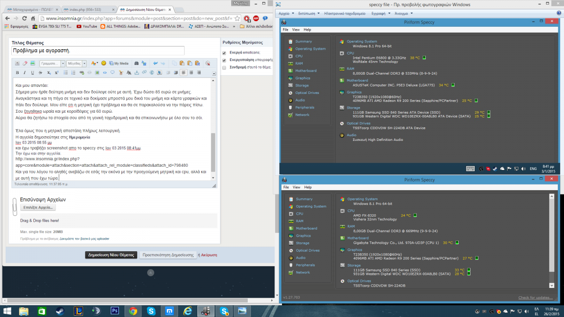The image size is (564, 317).
Task: Open Αρχείο menu in Photo Viewer
Action: pos(286,14)
